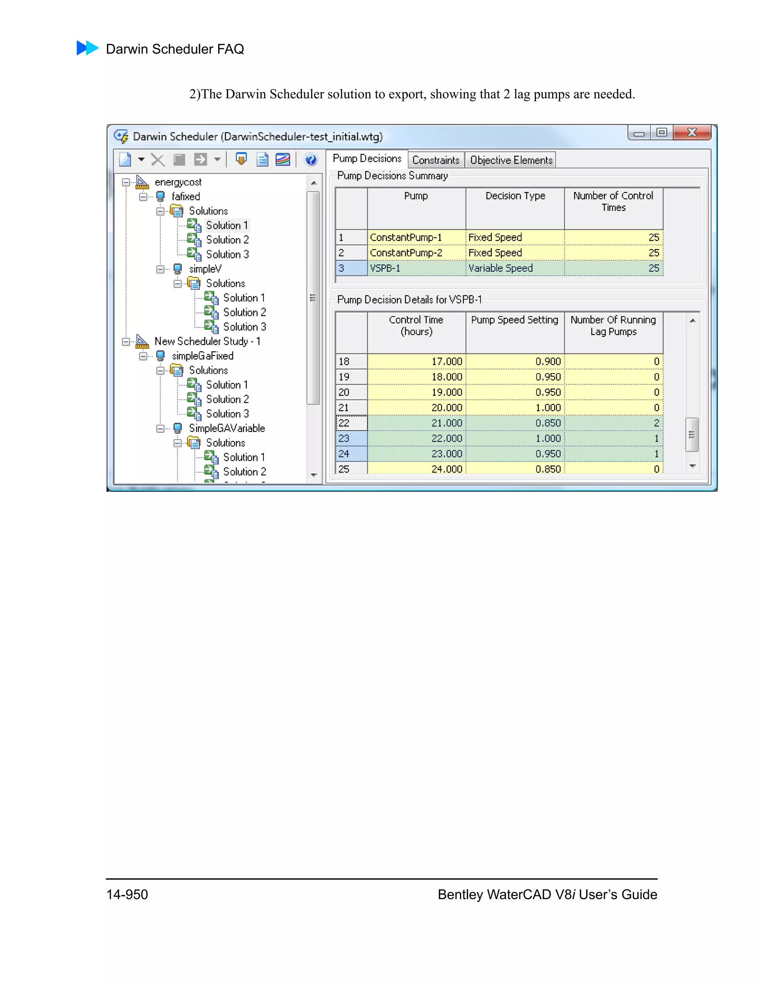
Task: Collapse the simpleGaFixed run node
Action: (x=143, y=356)
